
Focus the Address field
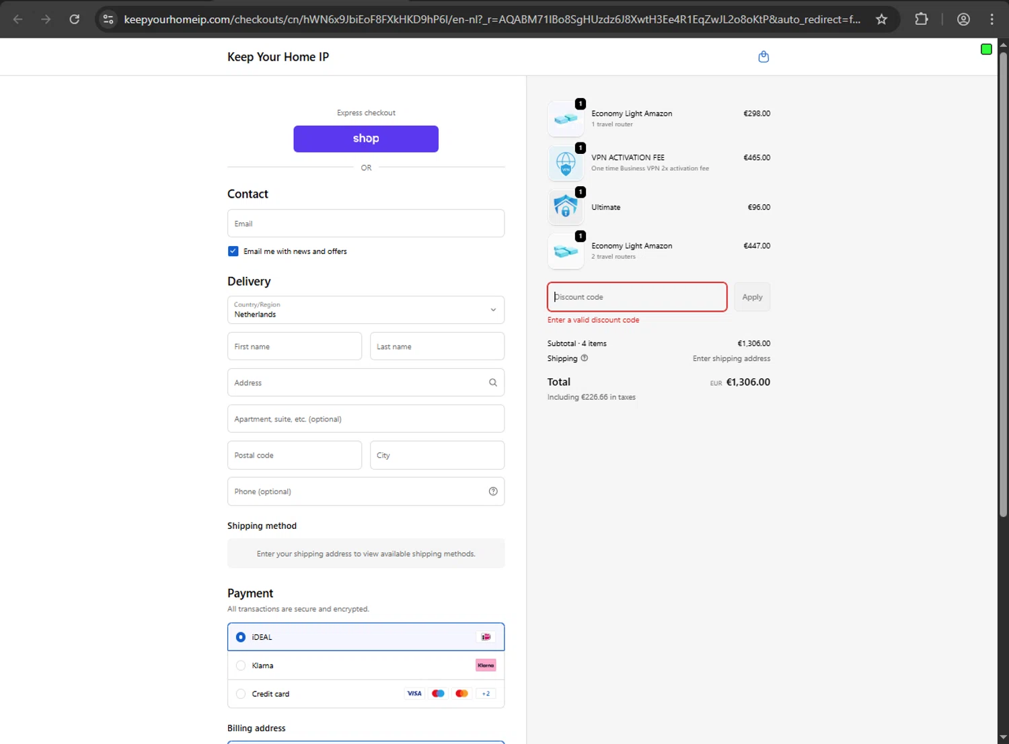click(366, 382)
